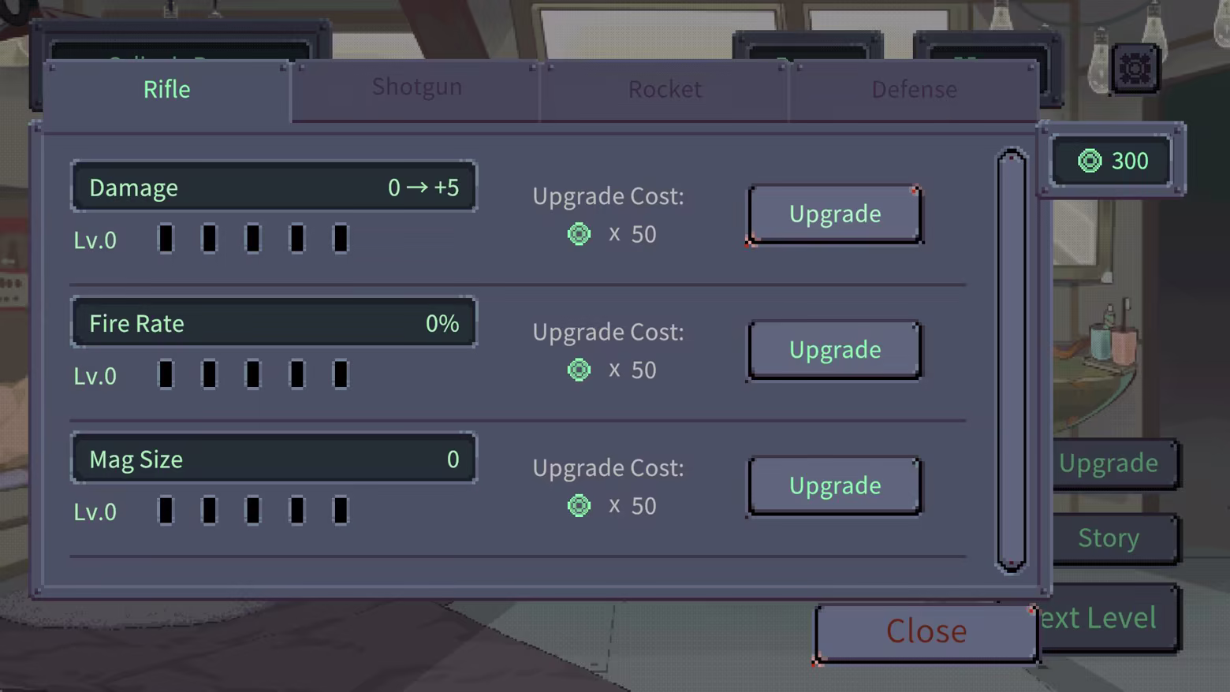Upgrade the Mag Size stat
The width and height of the screenshot is (1230, 692).
[835, 486]
